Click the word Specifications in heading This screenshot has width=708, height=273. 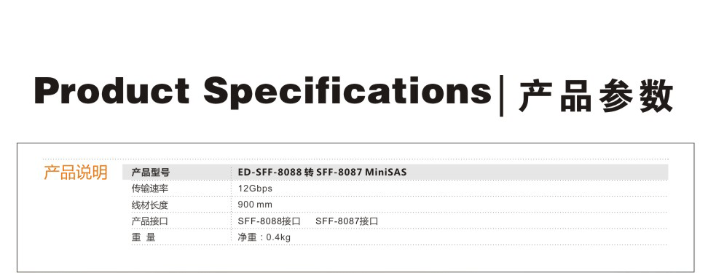click(x=347, y=93)
